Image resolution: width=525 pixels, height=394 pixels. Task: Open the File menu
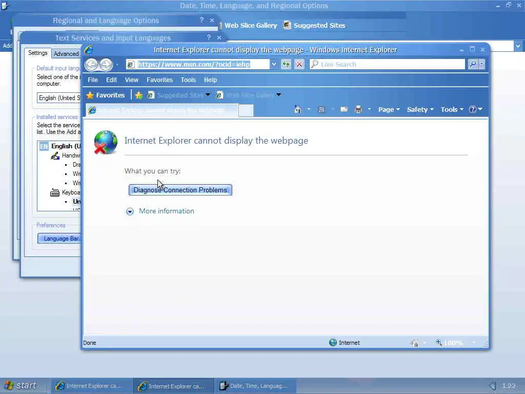pos(93,80)
